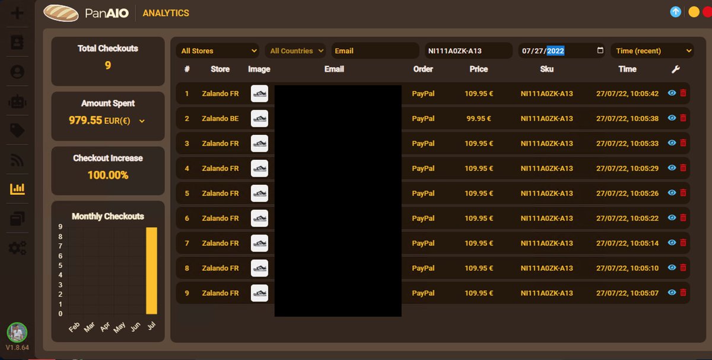Open the stacked windows sidebar icon
The height and width of the screenshot is (360, 712).
coord(18,218)
